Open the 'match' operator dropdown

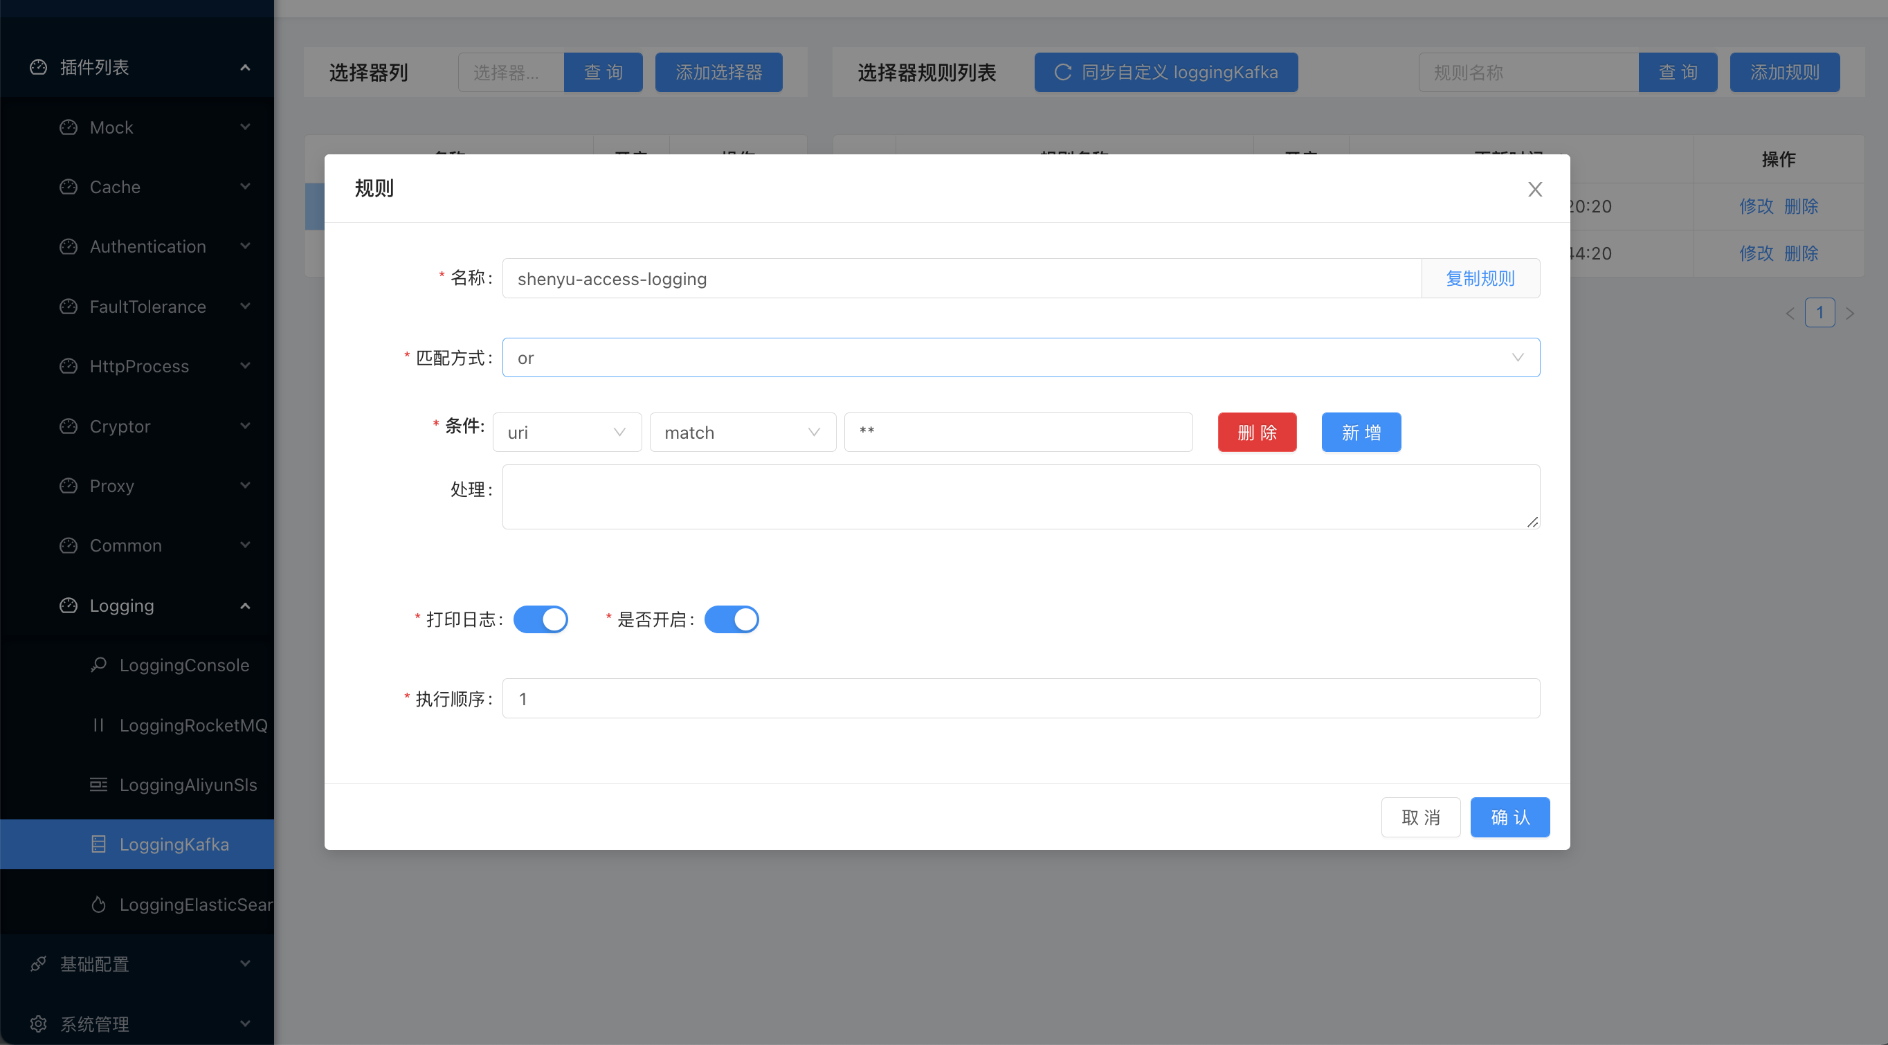(x=742, y=433)
